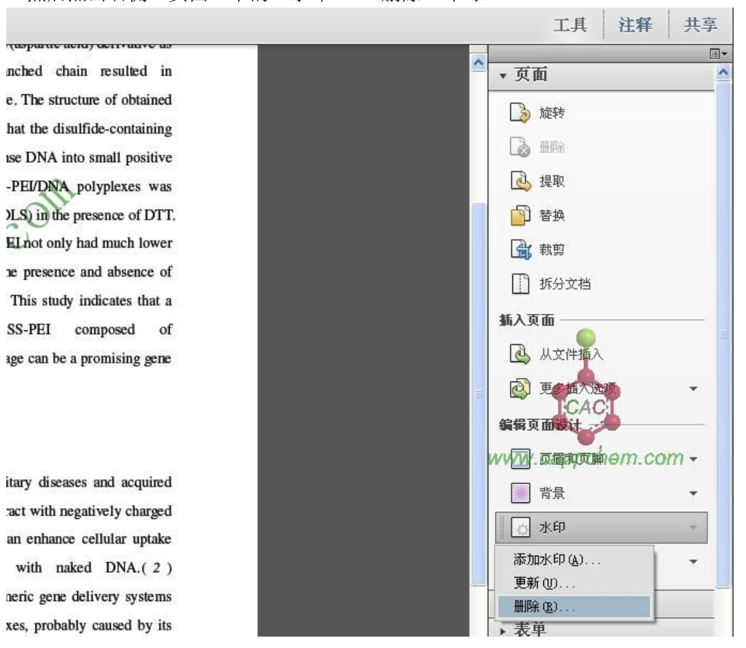Click the 编辑页面设计 section heading
746x648 pixels.
pyautogui.click(x=540, y=425)
